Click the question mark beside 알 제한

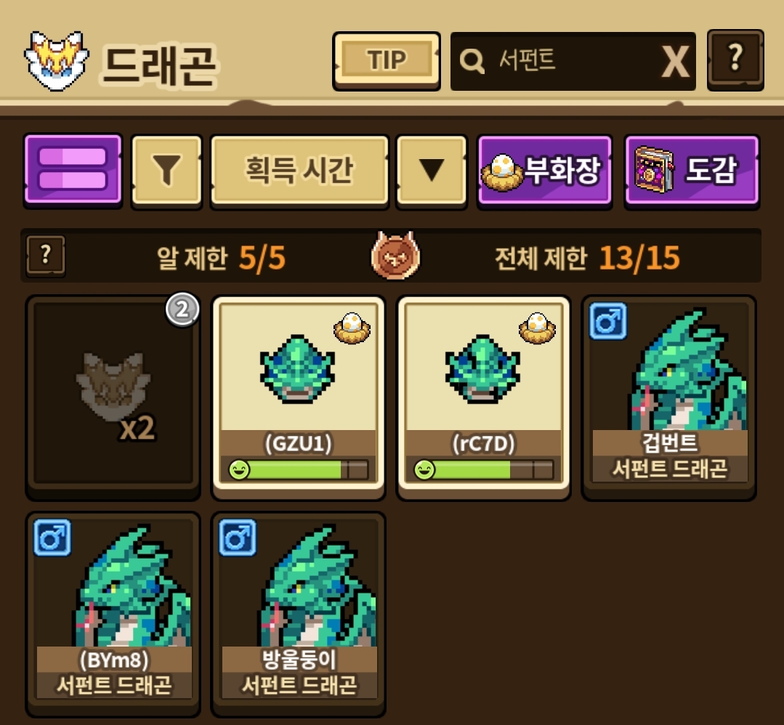tap(46, 256)
